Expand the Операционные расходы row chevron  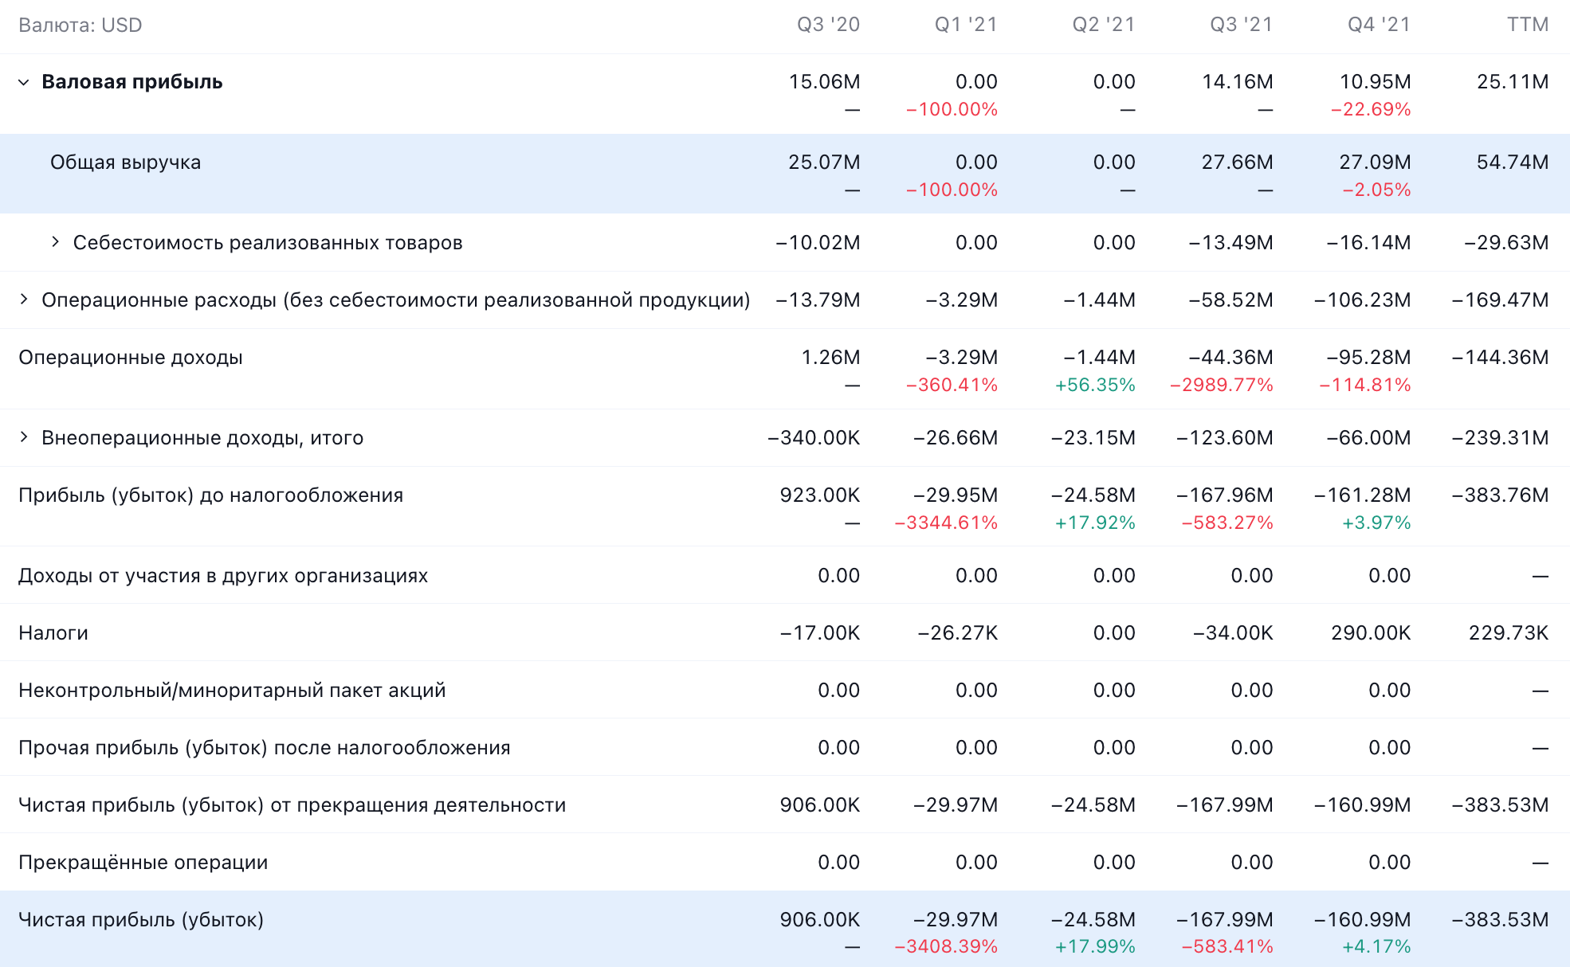24,299
